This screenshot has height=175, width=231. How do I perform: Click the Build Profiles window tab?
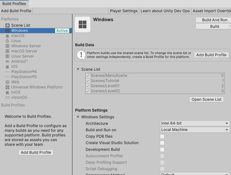tap(14, 4)
